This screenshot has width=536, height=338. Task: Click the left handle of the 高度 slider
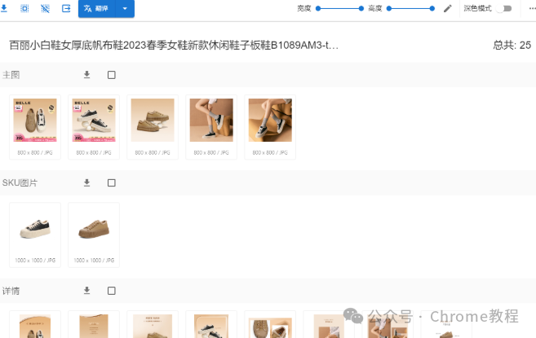388,8
